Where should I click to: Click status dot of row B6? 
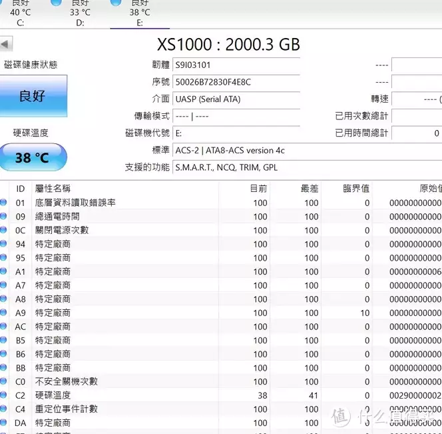3,353
